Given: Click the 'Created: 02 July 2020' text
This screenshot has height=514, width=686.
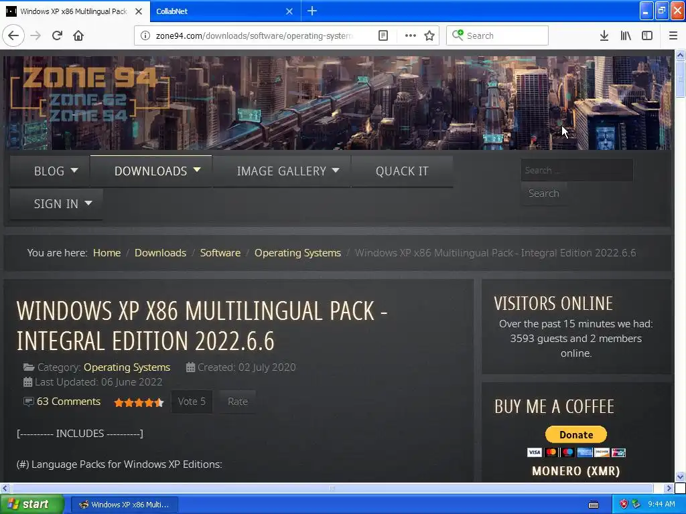Looking at the screenshot, I should (x=247, y=367).
